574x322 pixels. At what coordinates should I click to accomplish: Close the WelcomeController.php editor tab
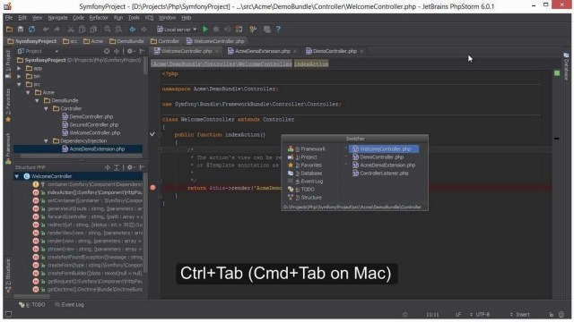217,52
